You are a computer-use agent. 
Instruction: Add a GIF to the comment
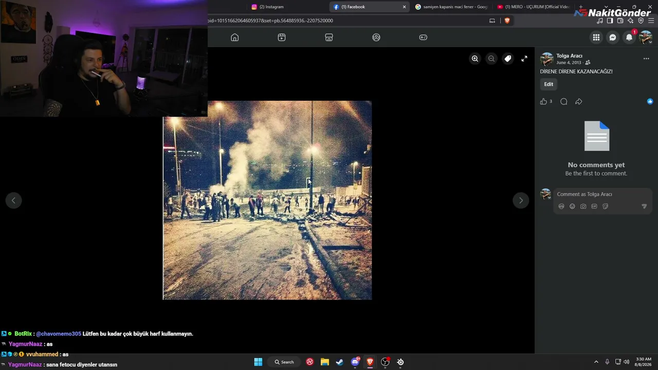[594, 207]
